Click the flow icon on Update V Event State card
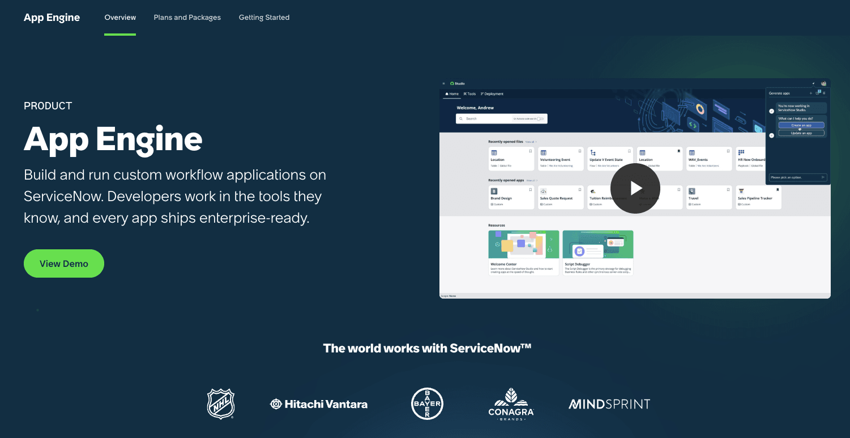Screen dimensions: 850x438 click(592, 153)
